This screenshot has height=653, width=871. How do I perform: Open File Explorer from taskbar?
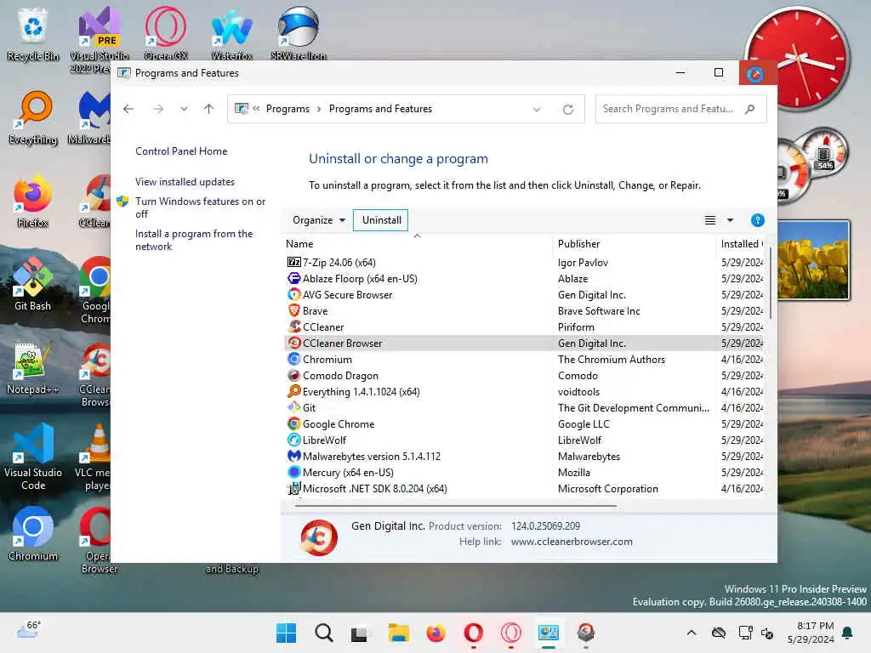tap(398, 633)
